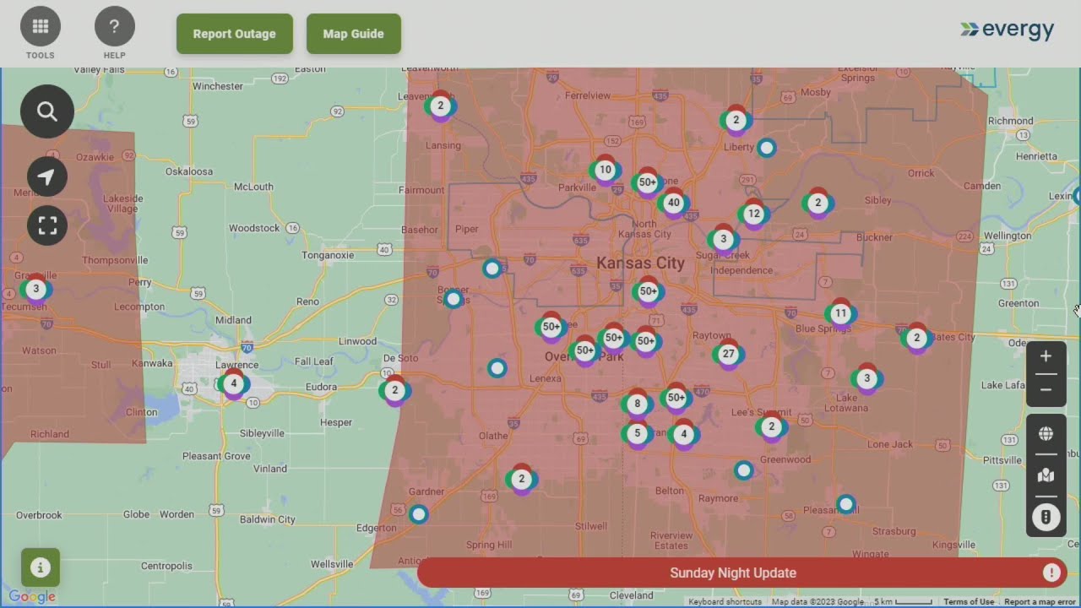Select outage cluster 4 in Lawrence
Screen dimensions: 1081x608
coord(234,383)
